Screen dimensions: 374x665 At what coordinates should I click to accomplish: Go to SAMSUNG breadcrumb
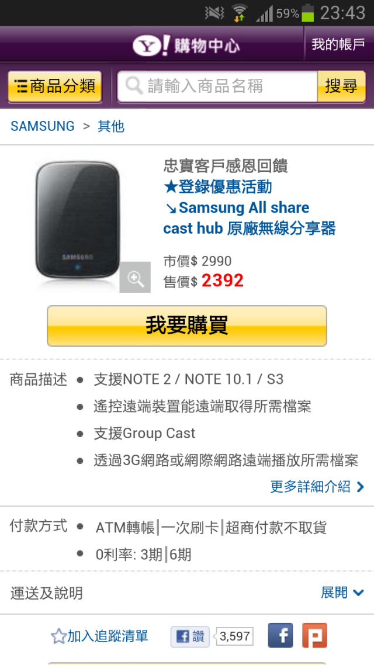[x=43, y=126]
